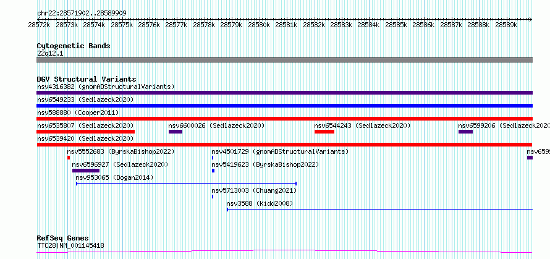The height and width of the screenshot is (259, 550).
Task: Click the blue bar for nsv6549233
Action: [x=284, y=106]
